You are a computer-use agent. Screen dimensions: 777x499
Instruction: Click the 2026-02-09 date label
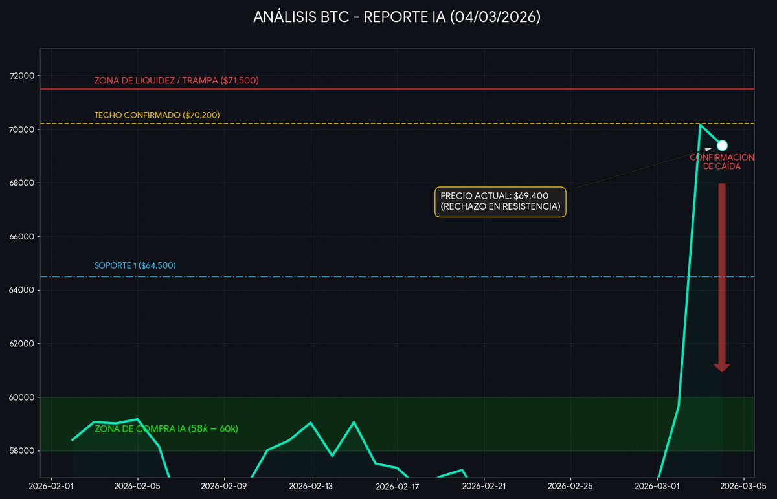(224, 487)
